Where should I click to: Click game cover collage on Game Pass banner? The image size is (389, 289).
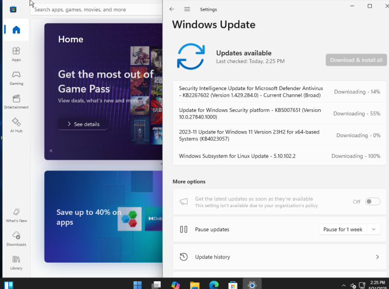[x=146, y=94]
